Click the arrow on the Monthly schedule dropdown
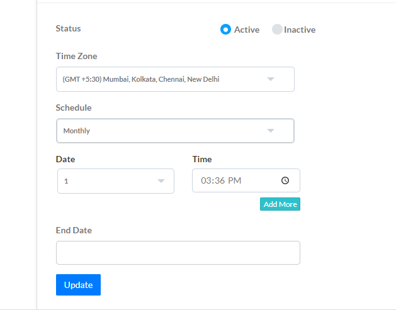This screenshot has width=396, height=310. [x=271, y=131]
